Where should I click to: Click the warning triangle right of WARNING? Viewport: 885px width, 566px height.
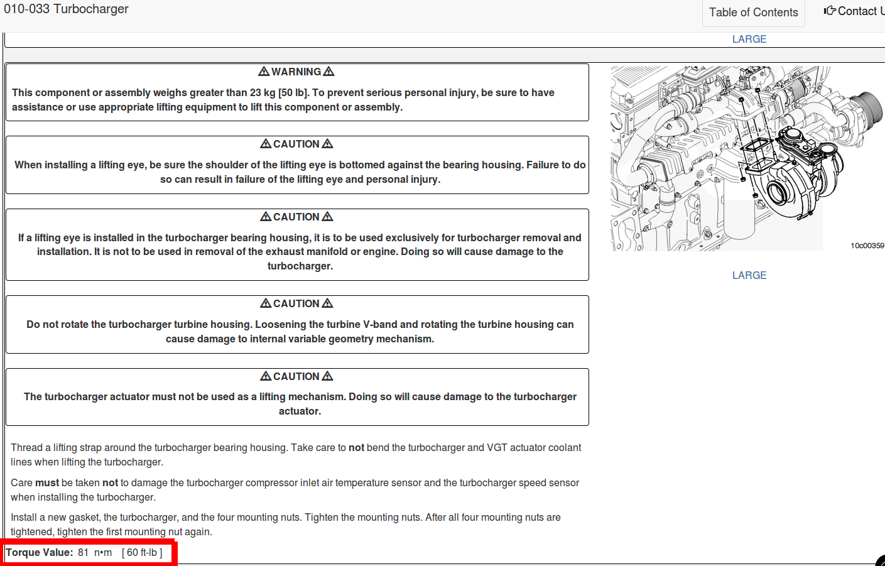[328, 72]
